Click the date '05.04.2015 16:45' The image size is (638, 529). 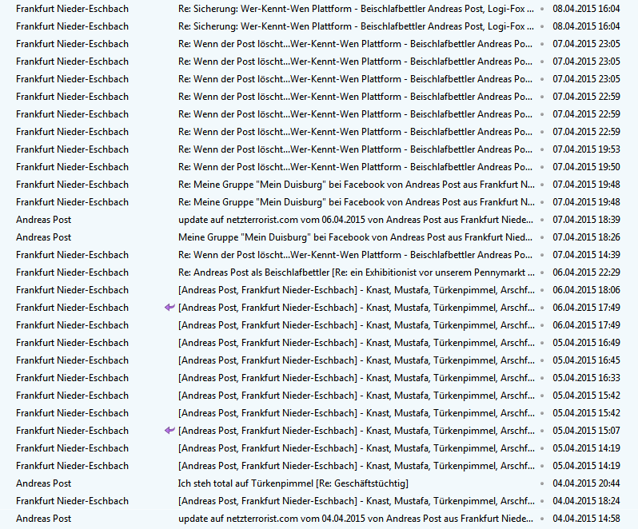[586, 360]
